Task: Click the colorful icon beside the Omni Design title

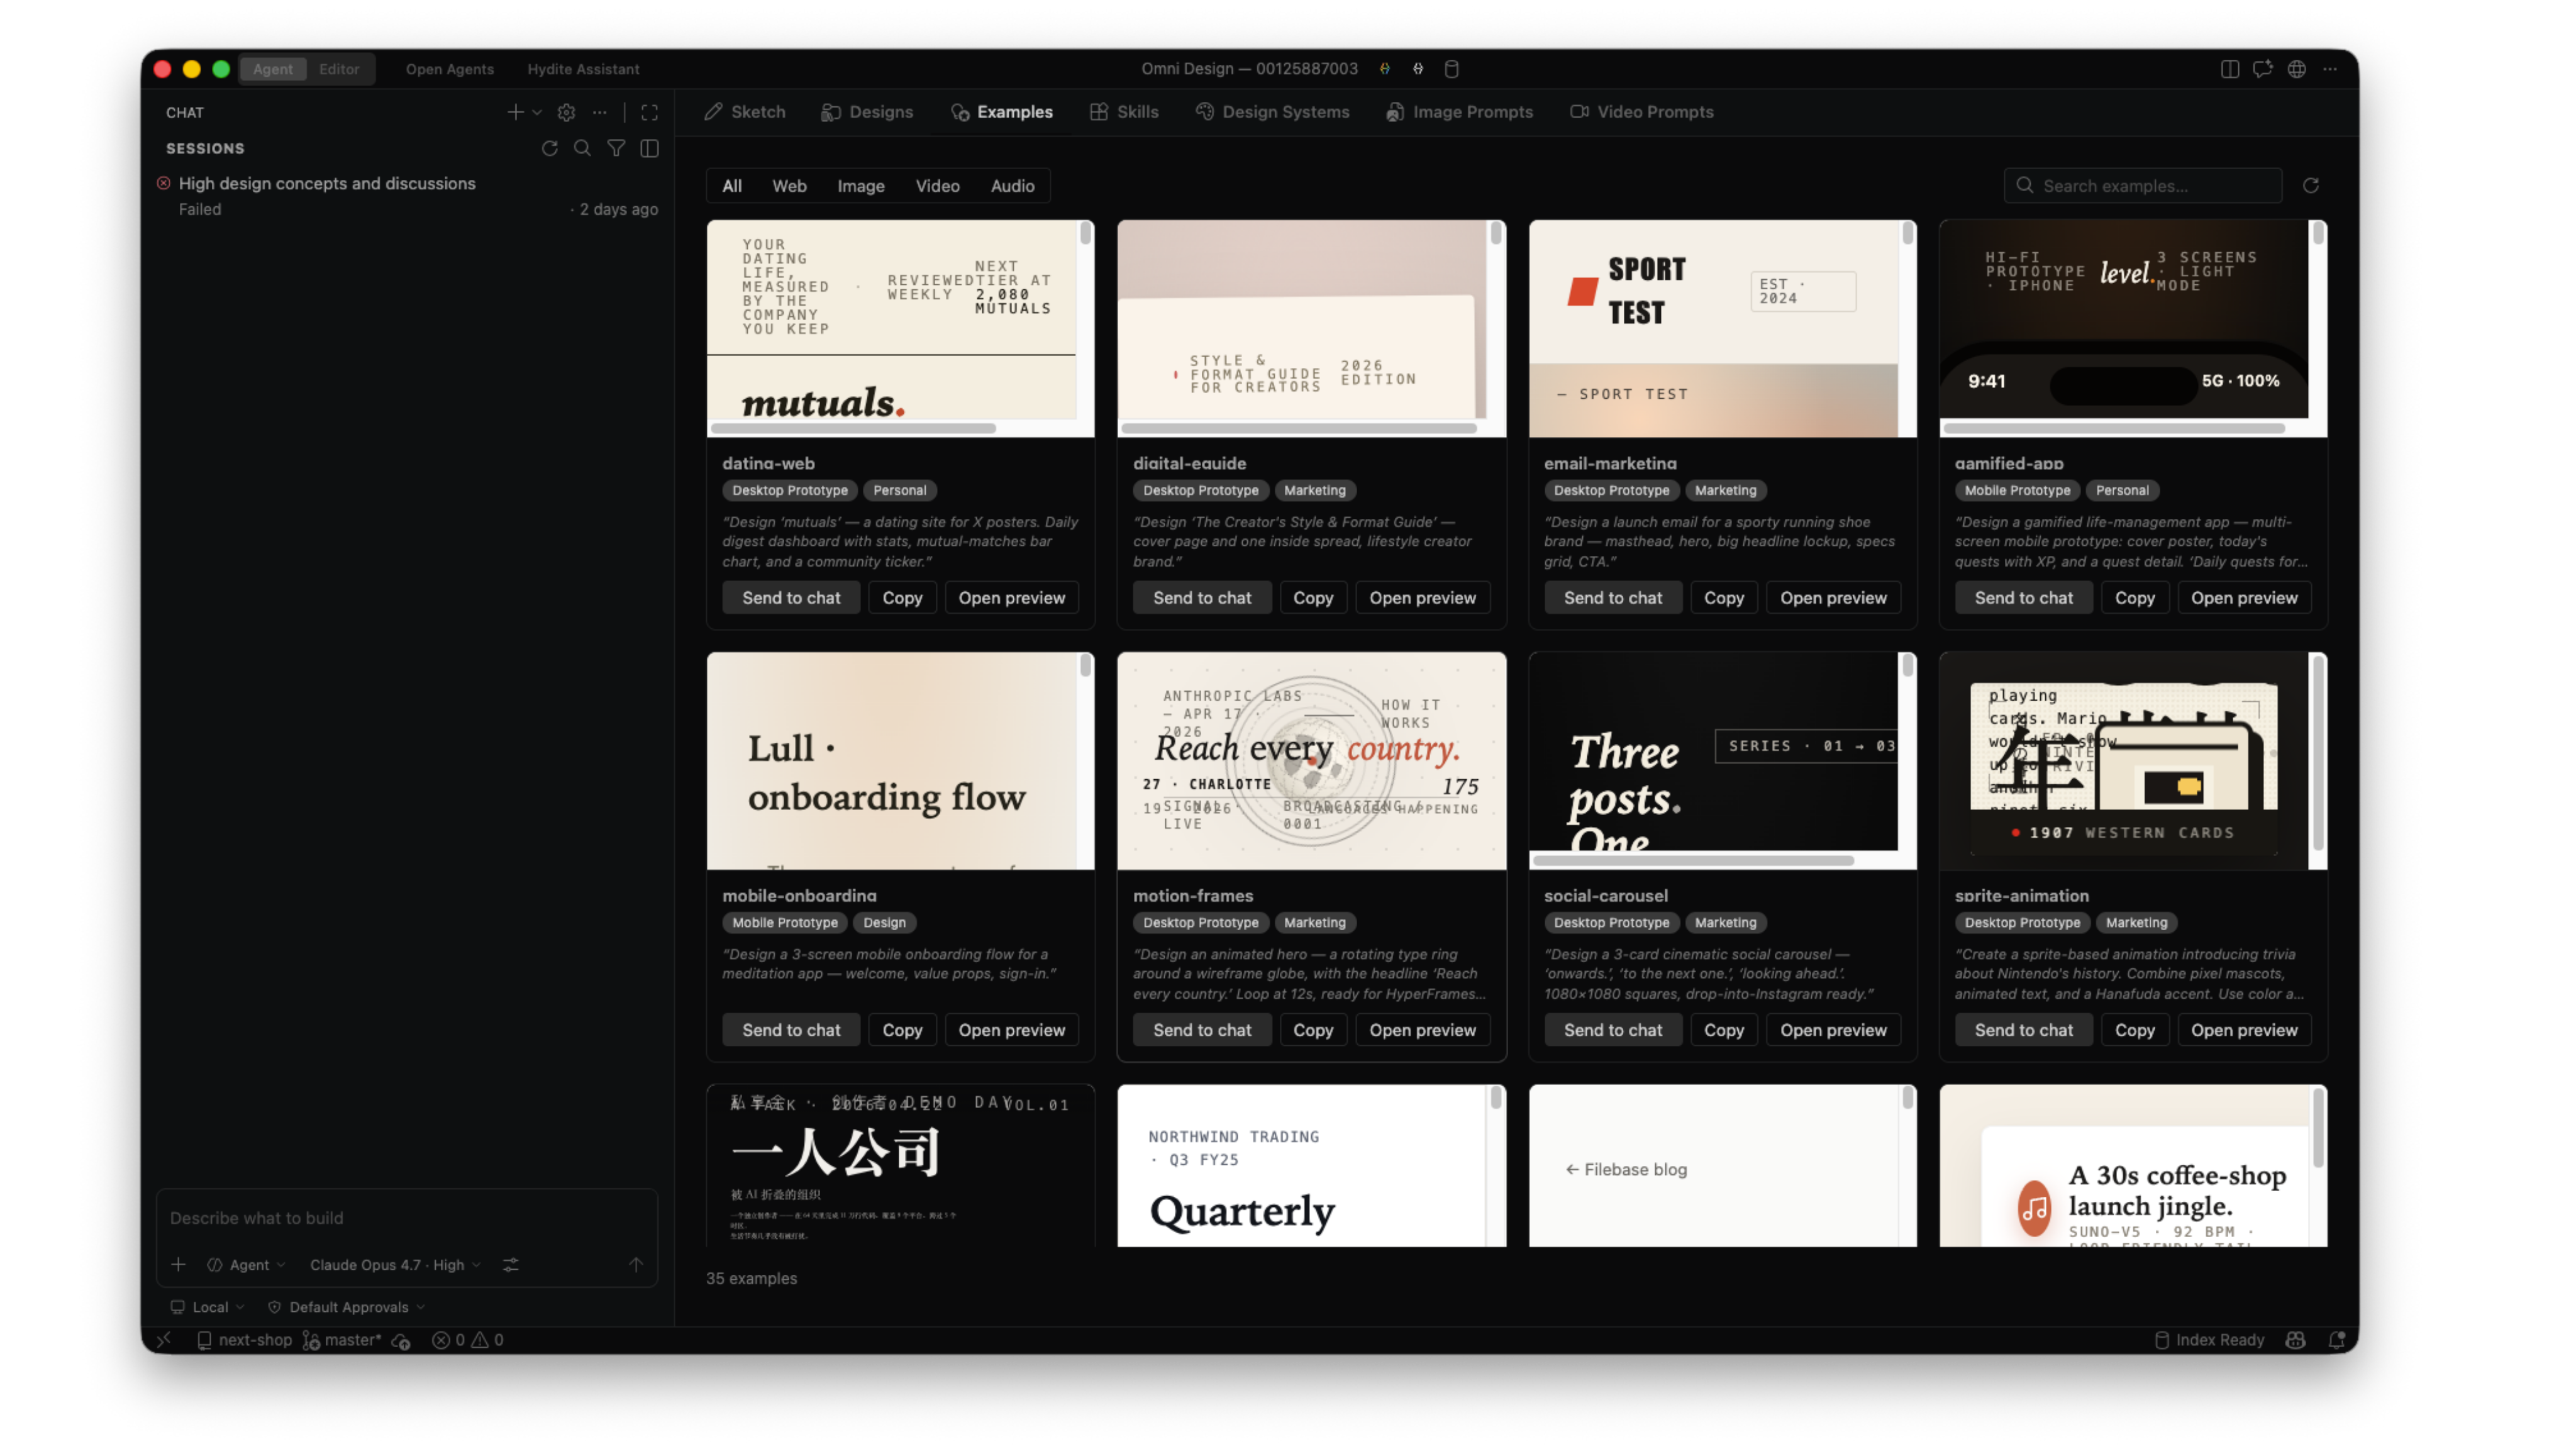Action: click(x=1385, y=69)
